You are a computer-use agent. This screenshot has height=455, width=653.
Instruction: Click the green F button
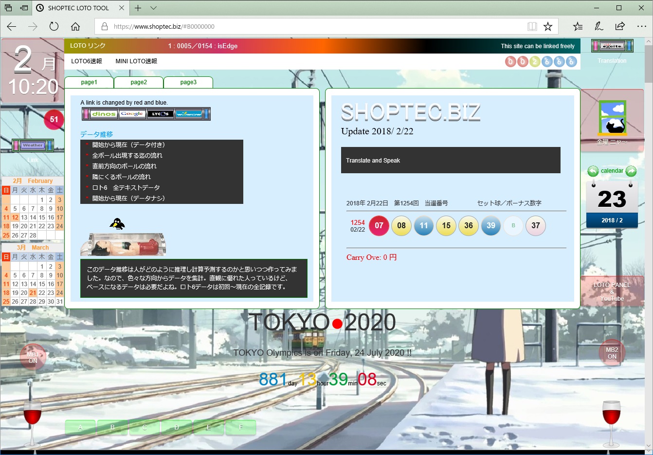coord(241,427)
